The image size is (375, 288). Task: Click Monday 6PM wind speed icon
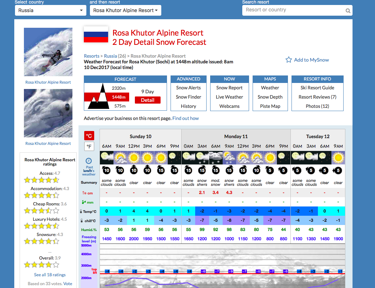click(x=270, y=170)
